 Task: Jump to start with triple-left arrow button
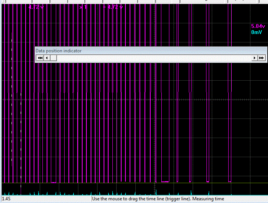tap(39, 58)
